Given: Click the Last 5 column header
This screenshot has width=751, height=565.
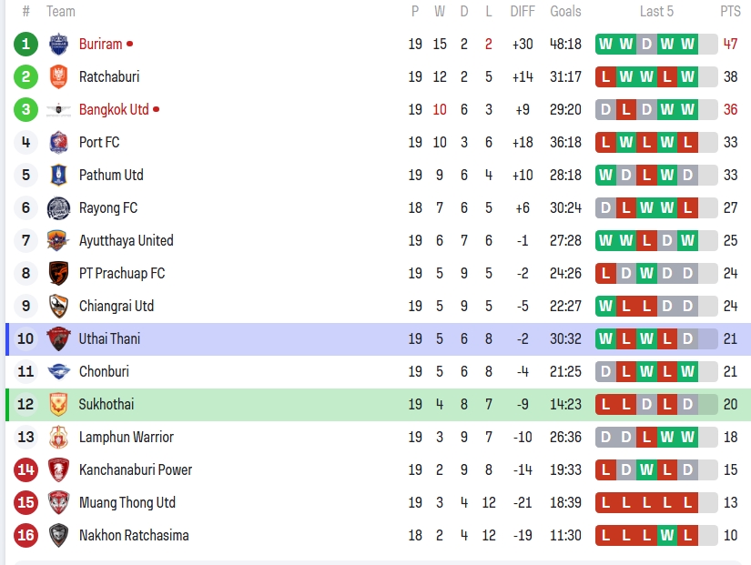Looking at the screenshot, I should pos(656,12).
